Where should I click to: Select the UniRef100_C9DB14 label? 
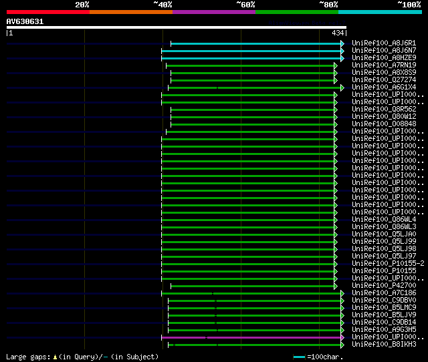pos(384,323)
